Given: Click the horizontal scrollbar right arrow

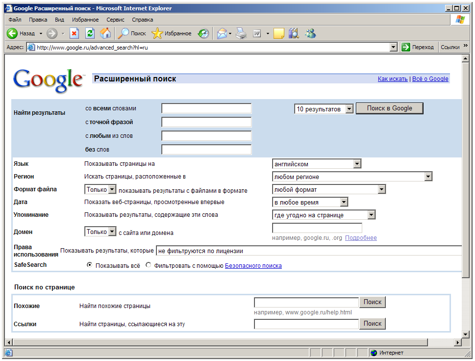Looking at the screenshot, I should pyautogui.click(x=458, y=342).
